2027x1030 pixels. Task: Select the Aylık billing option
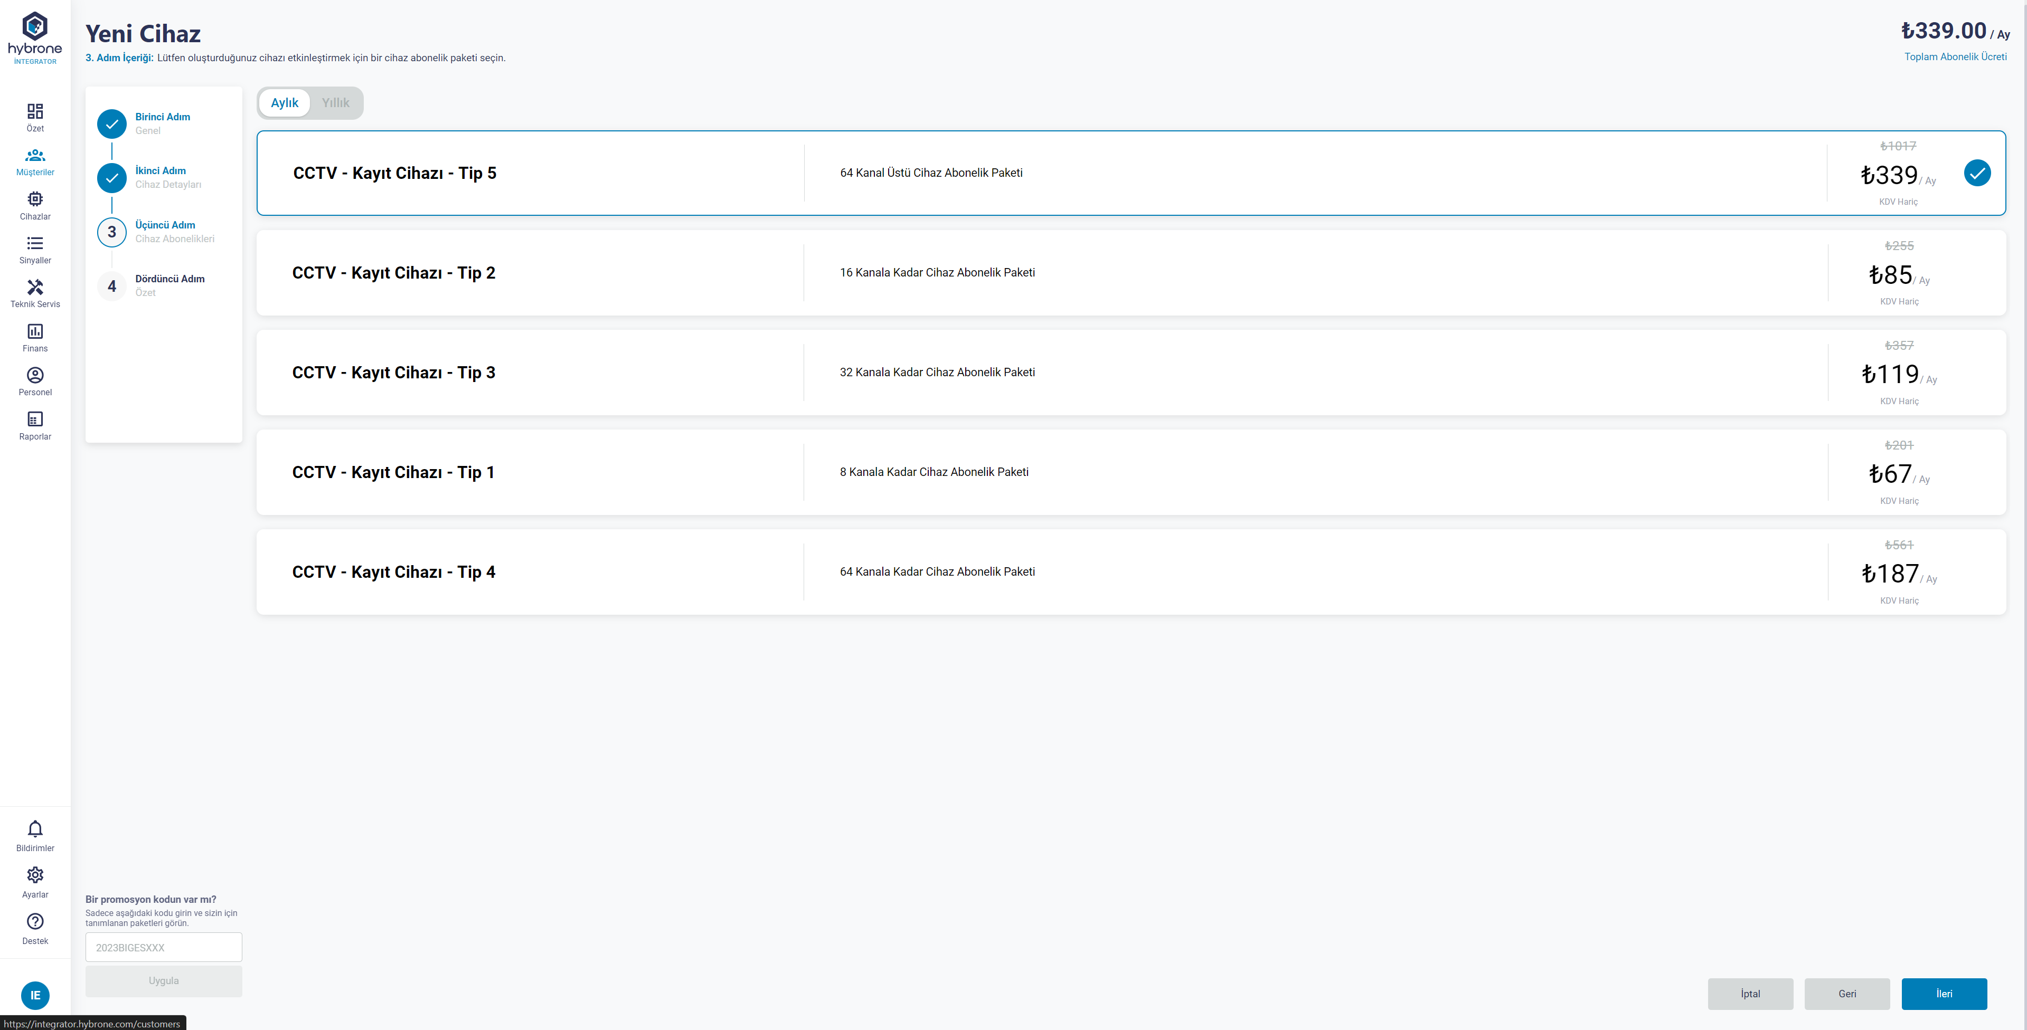coord(284,103)
